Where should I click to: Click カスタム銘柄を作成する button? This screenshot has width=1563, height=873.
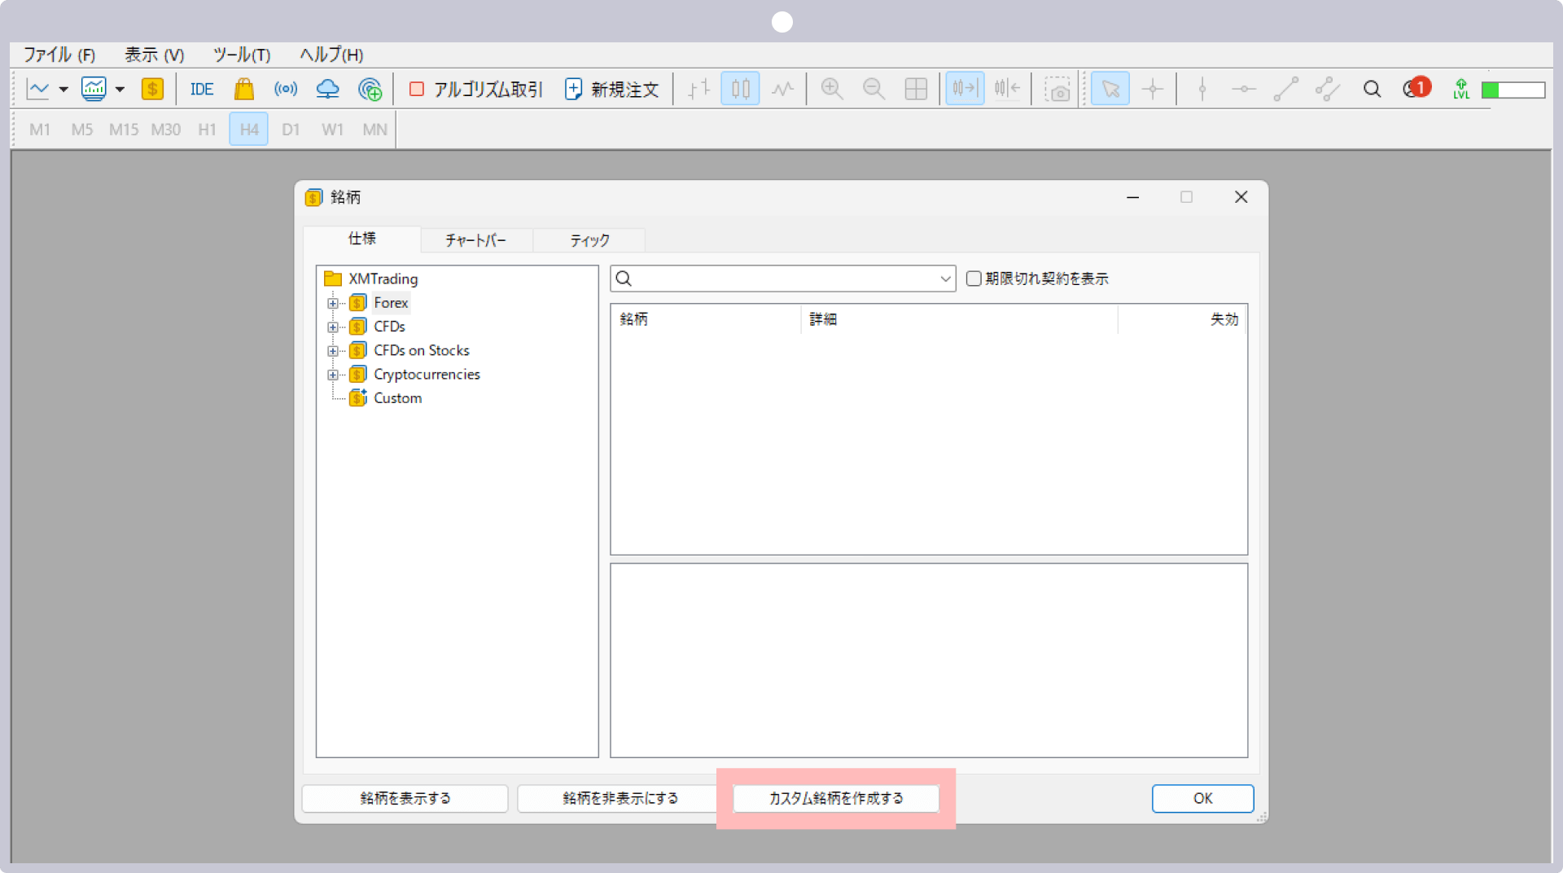836,798
